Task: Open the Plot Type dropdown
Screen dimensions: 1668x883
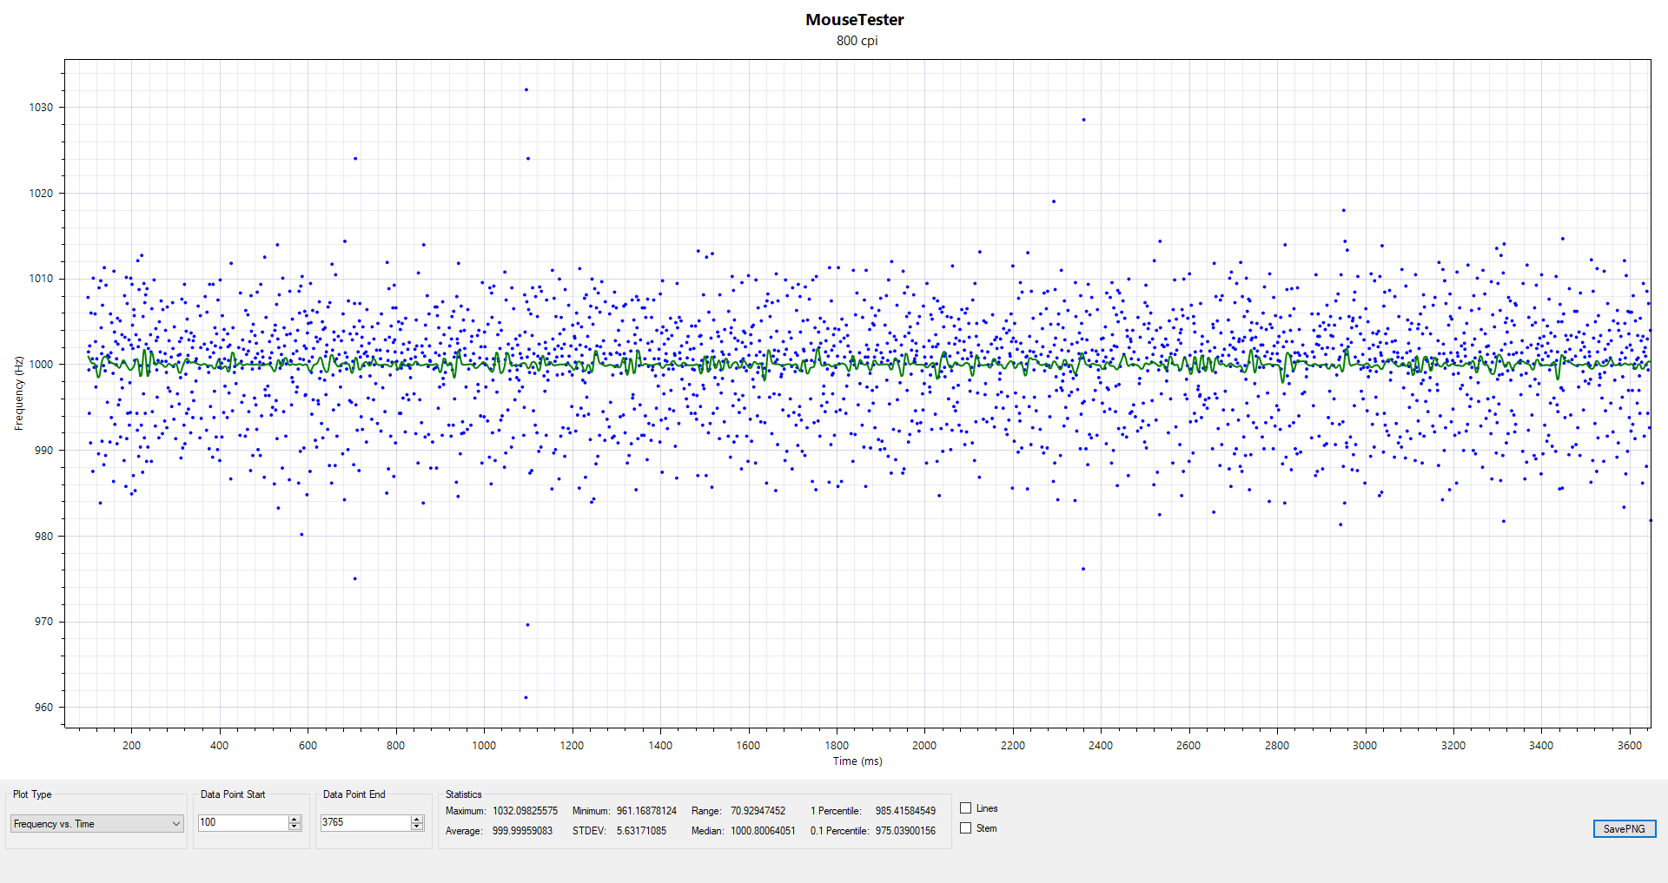Action: [x=96, y=824]
